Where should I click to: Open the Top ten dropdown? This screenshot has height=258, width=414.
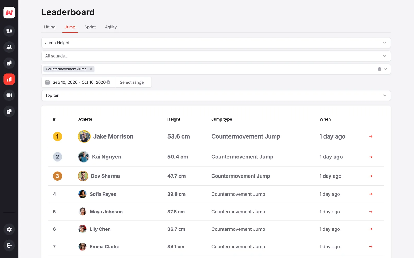coord(216,95)
